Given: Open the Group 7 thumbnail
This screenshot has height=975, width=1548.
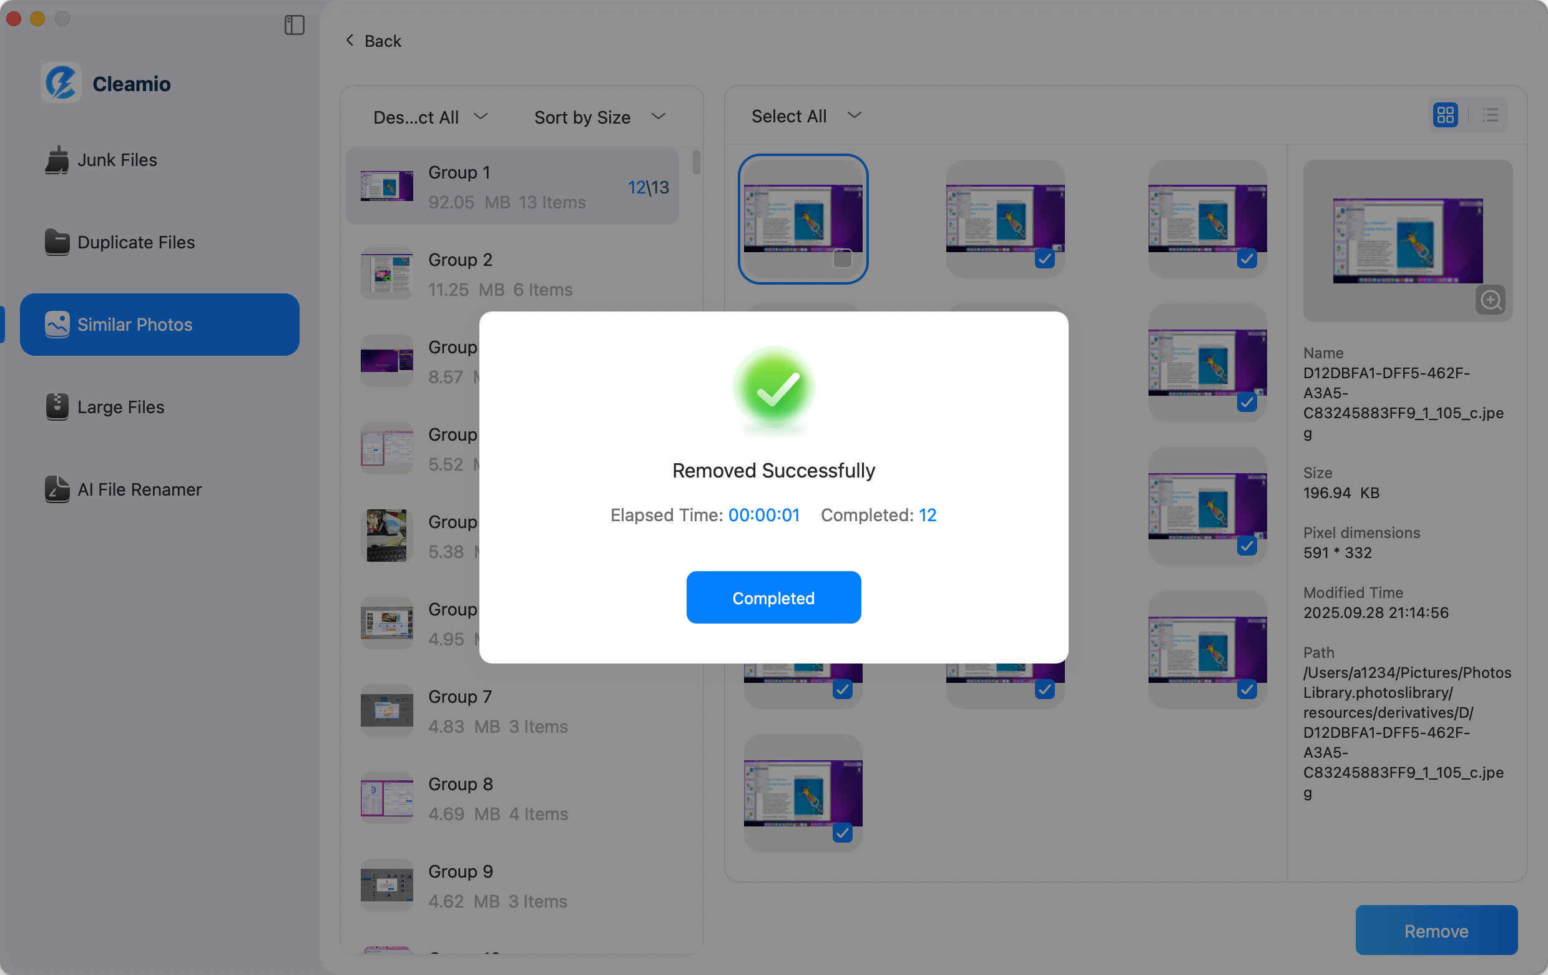Looking at the screenshot, I should tap(386, 710).
